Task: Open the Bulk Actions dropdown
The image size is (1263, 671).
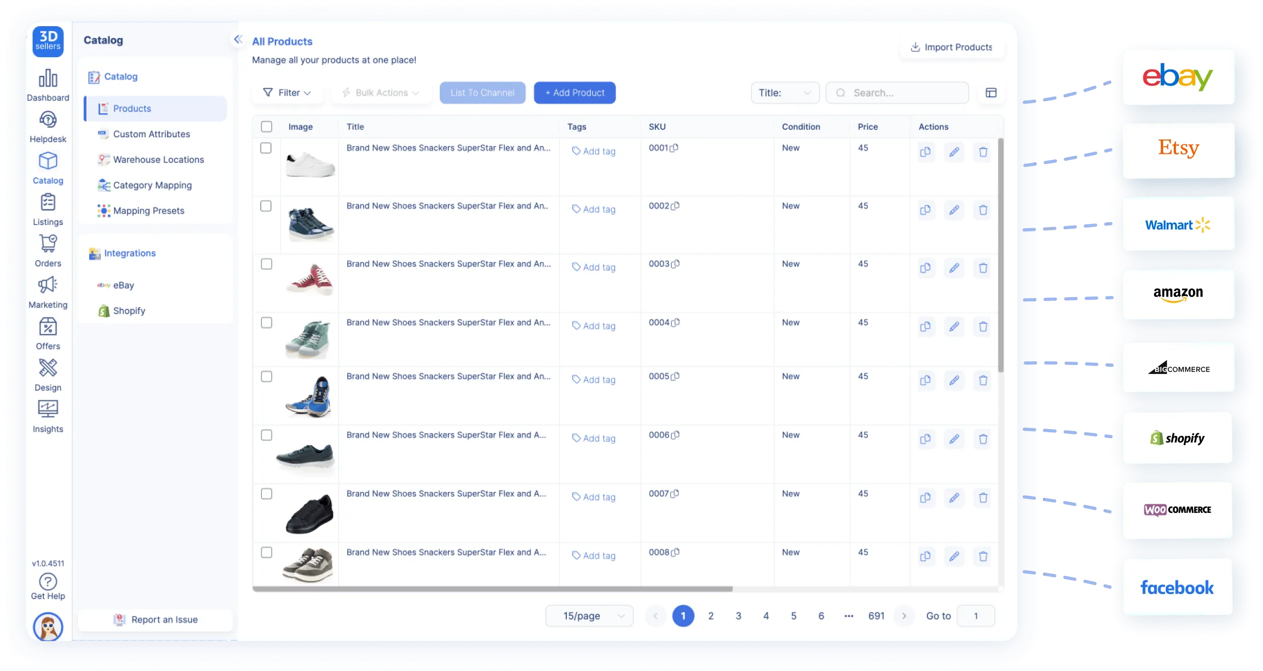Action: coord(381,93)
